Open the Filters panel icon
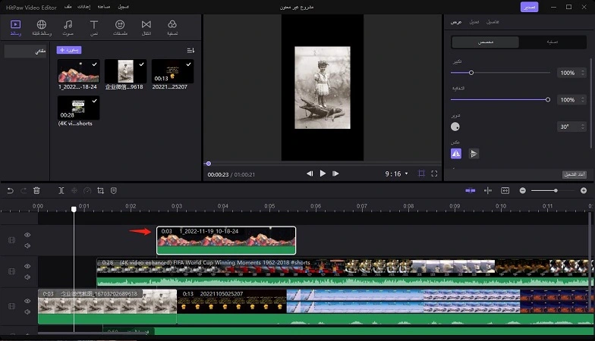Image resolution: width=595 pixels, height=341 pixels. tap(172, 27)
